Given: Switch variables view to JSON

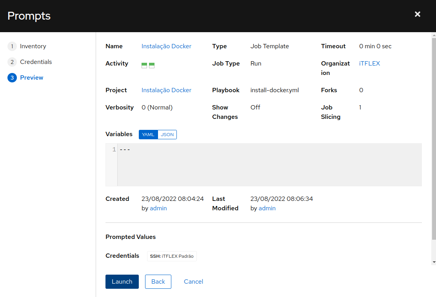Looking at the screenshot, I should (x=167, y=135).
